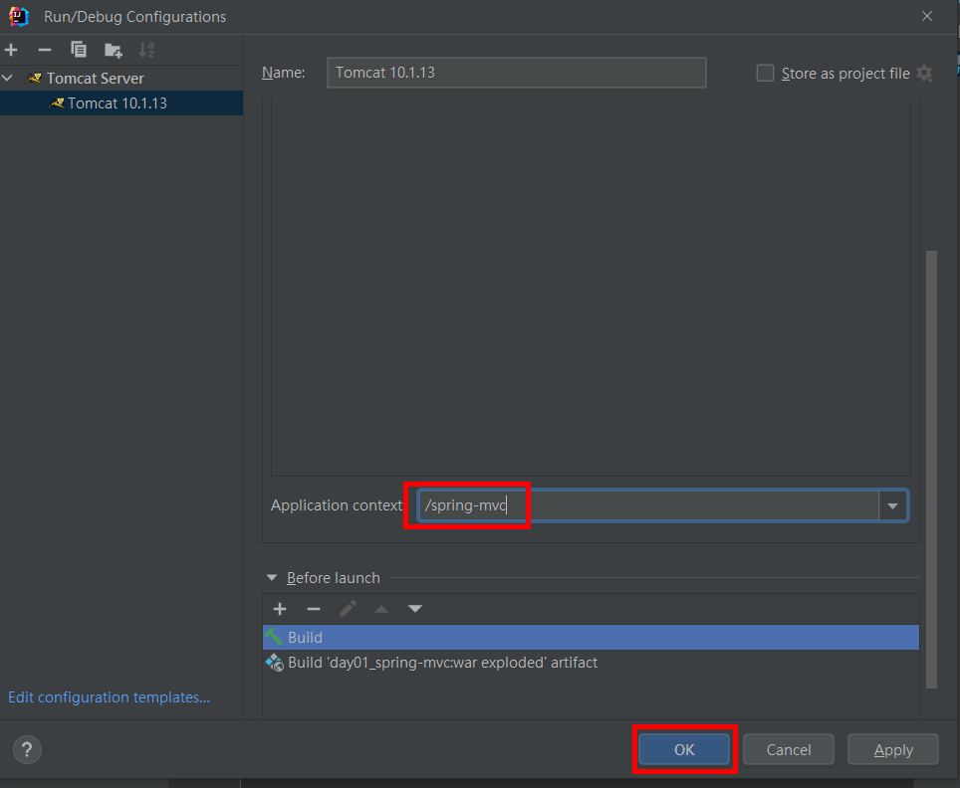
Task: Open the help button
Action: 27,749
